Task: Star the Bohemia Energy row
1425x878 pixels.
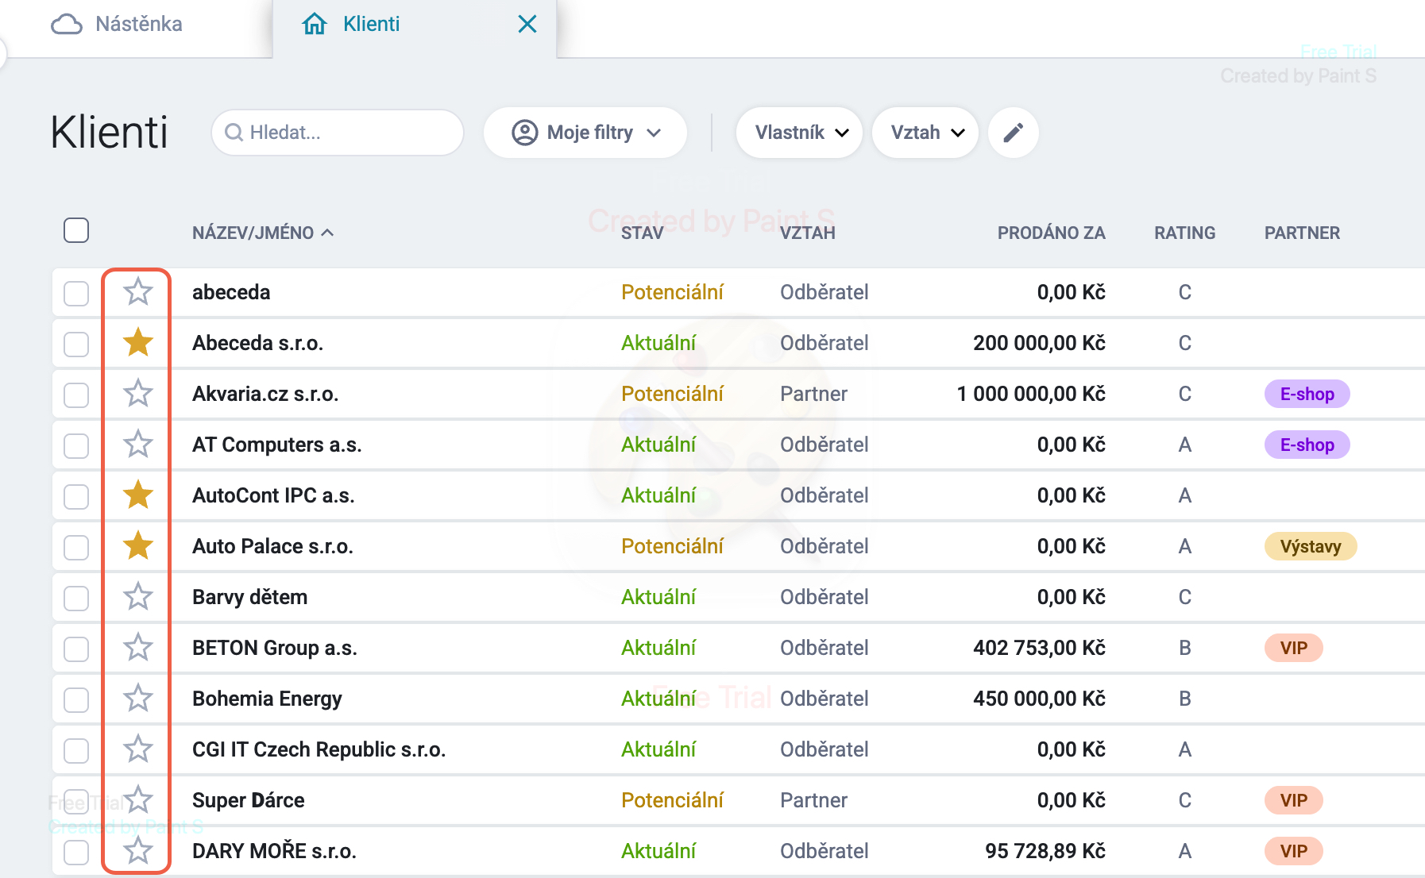Action: pyautogui.click(x=138, y=699)
